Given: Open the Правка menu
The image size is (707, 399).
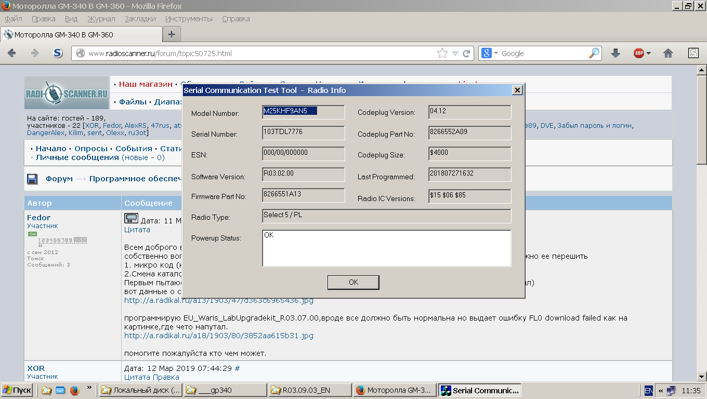Looking at the screenshot, I should [x=44, y=19].
